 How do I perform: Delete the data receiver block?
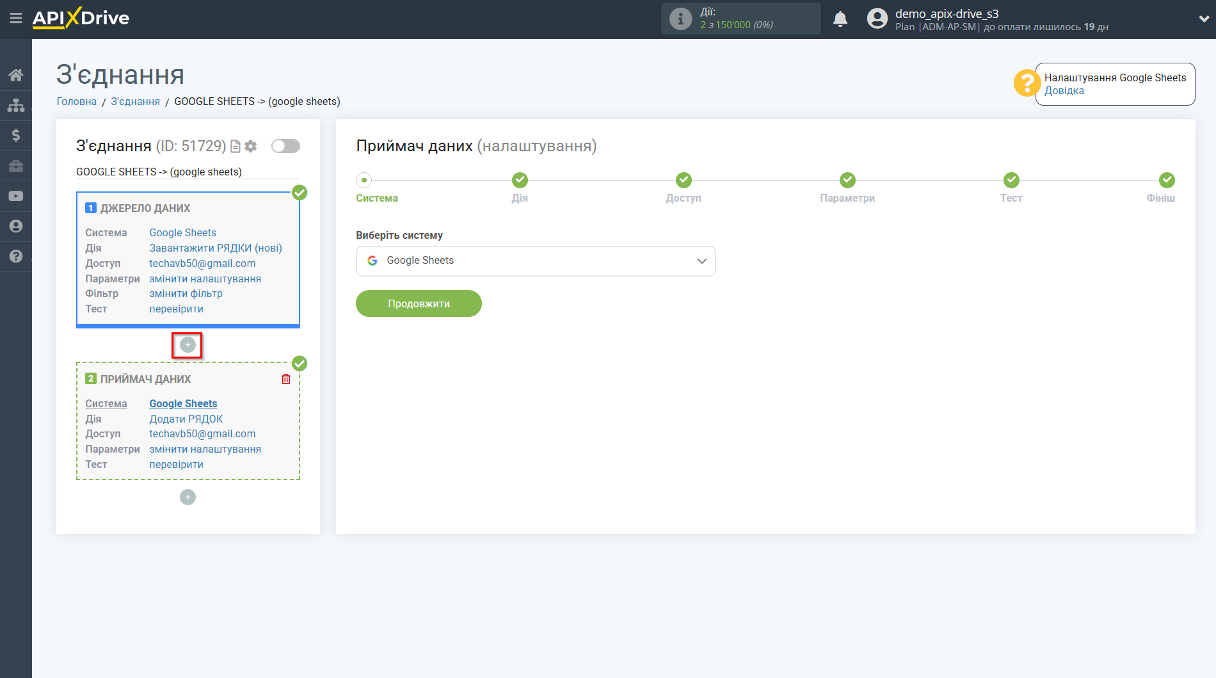click(286, 379)
